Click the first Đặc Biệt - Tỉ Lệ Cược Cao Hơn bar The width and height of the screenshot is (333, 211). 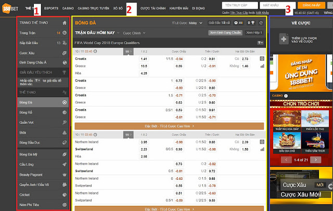point(169,126)
